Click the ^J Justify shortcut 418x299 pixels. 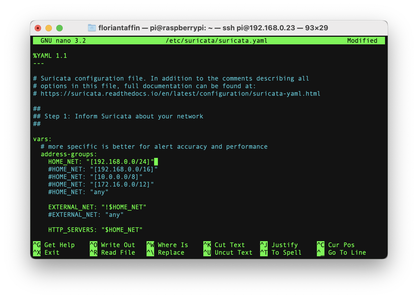[x=279, y=245]
